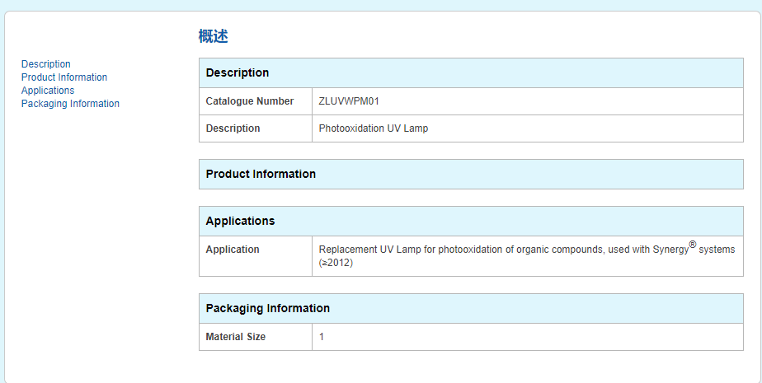Click the Description row label cell
The height and width of the screenshot is (383, 762).
pyautogui.click(x=233, y=128)
